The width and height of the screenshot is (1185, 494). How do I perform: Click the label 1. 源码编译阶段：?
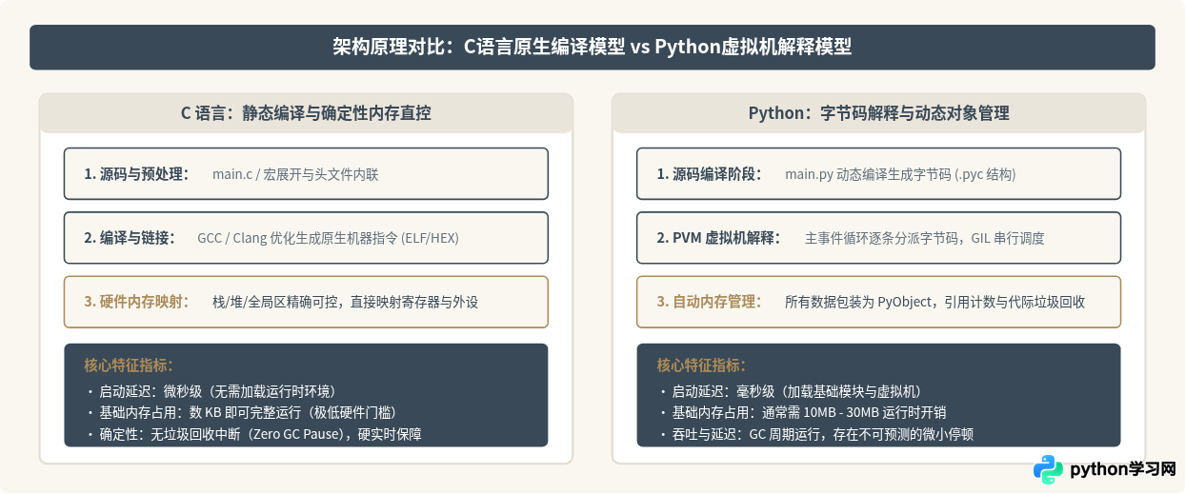710,173
